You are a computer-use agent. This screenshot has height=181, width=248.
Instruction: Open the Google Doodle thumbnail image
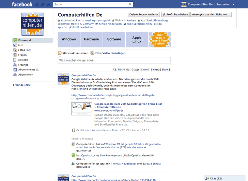(82, 109)
